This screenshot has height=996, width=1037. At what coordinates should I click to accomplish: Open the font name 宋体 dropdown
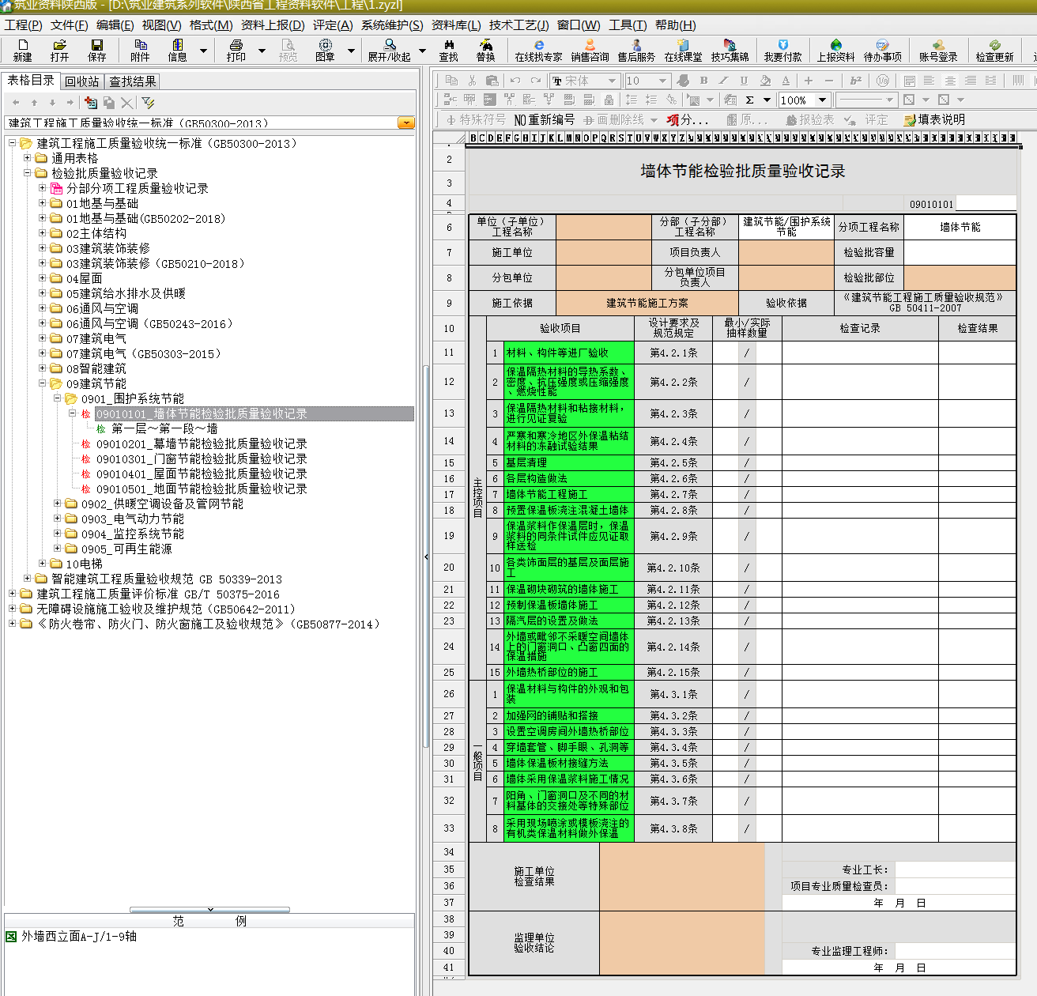(612, 81)
